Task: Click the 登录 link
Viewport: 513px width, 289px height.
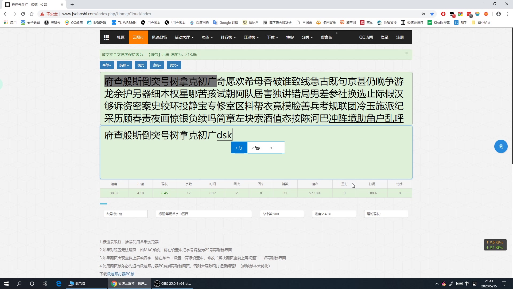Action: tap(384, 37)
